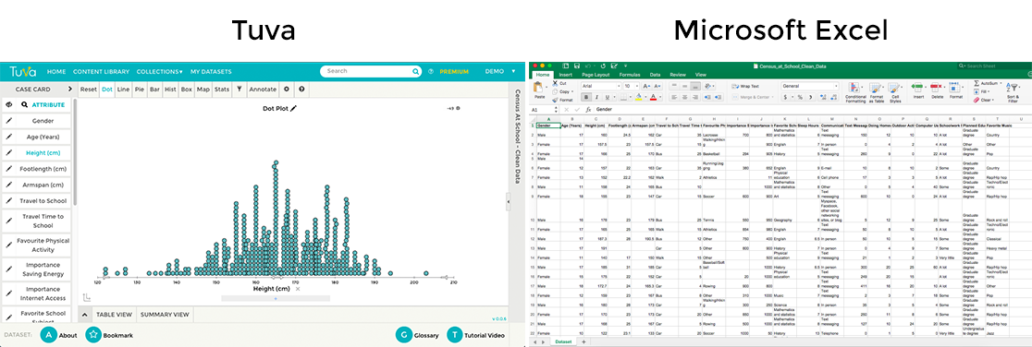
Task: Switch to Excel Formulas tab
Action: [x=631, y=75]
